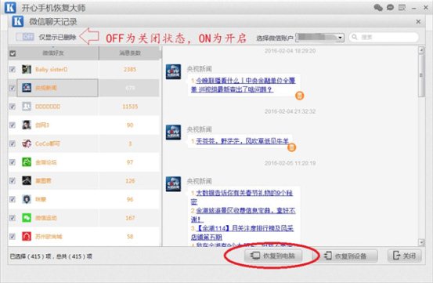Close the 微信聊天记录 dialog
433x283 pixels.
tap(418, 21)
